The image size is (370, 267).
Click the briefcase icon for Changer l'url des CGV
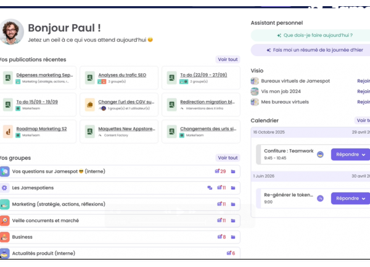[x=89, y=105]
